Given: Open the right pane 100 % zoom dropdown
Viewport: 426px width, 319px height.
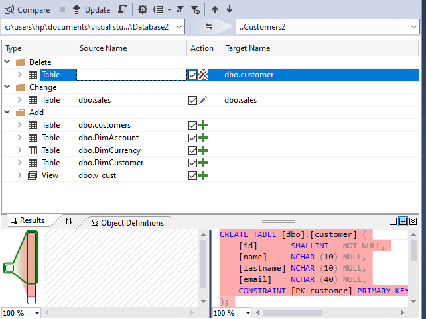Looking at the screenshot, I should pos(248,313).
